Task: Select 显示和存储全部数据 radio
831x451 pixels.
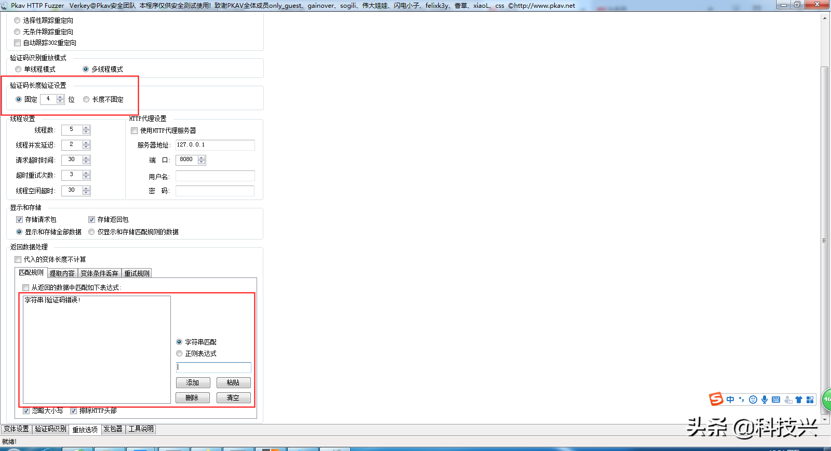Action: pyautogui.click(x=19, y=232)
